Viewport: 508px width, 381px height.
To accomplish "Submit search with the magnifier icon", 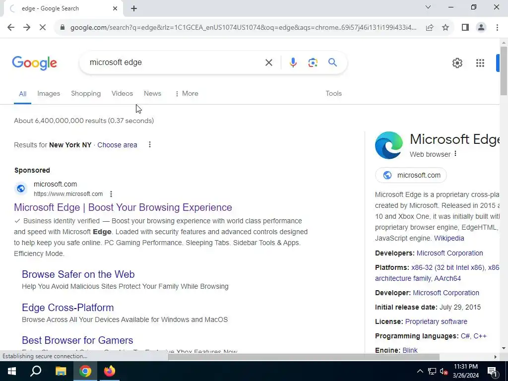I will pos(332,62).
